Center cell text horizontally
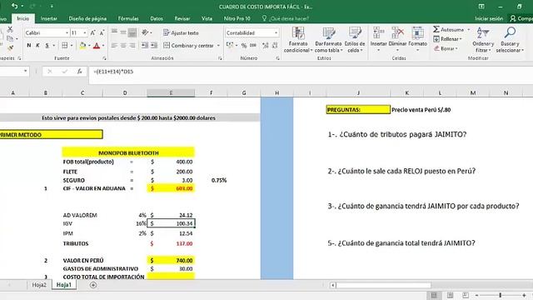The image size is (533, 300). [123, 45]
